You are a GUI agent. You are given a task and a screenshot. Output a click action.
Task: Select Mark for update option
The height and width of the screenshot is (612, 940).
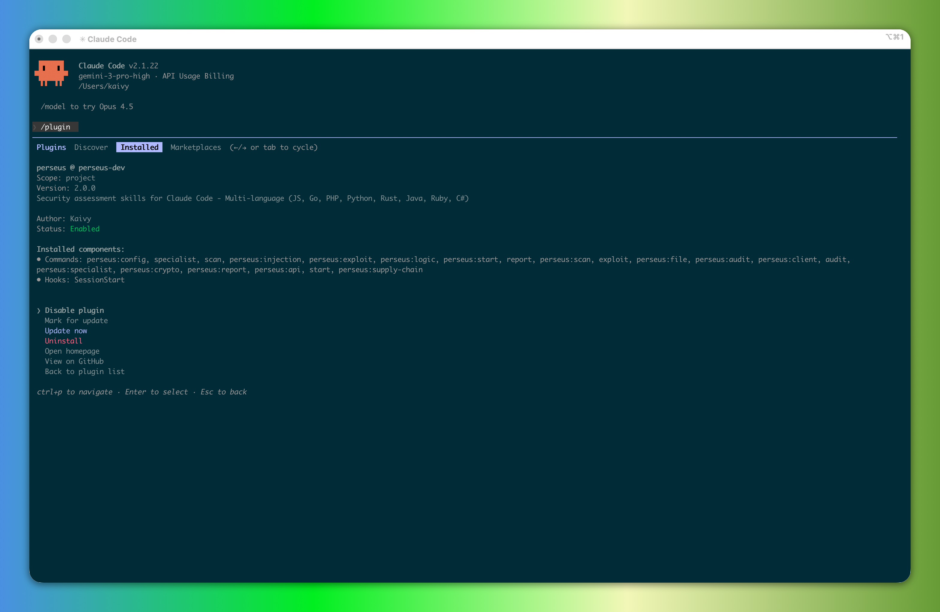pos(76,321)
